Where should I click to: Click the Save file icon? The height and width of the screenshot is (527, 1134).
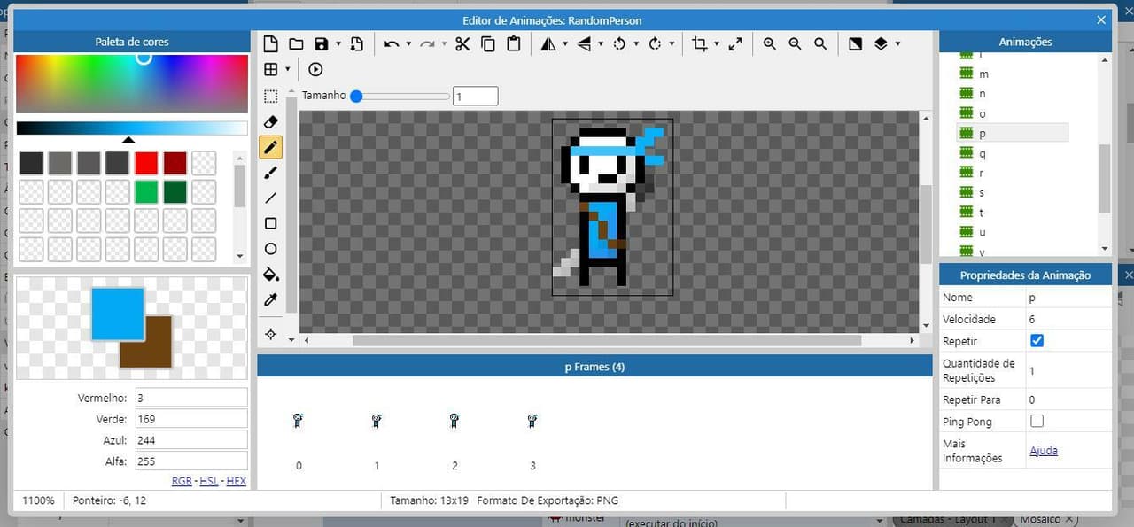(322, 43)
